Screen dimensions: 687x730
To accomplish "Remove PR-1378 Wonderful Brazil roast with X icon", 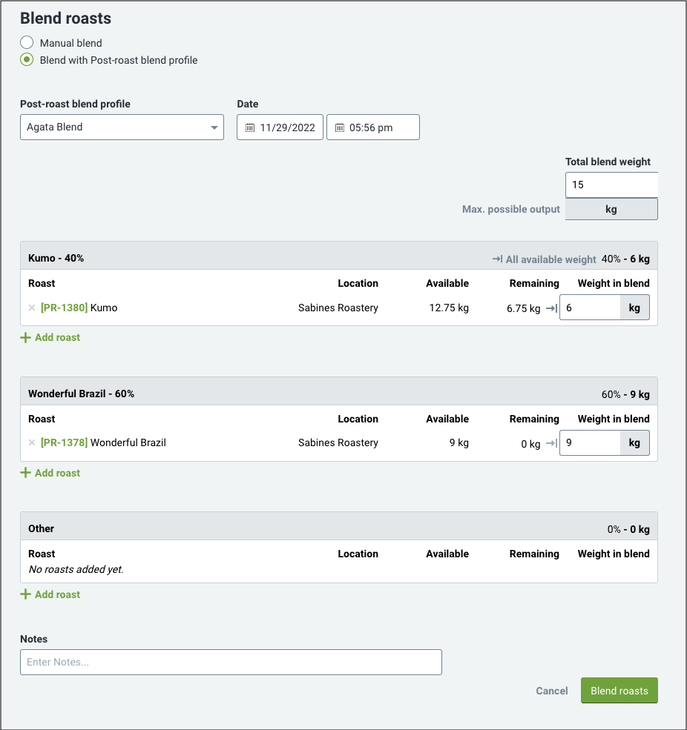I will pyautogui.click(x=32, y=442).
